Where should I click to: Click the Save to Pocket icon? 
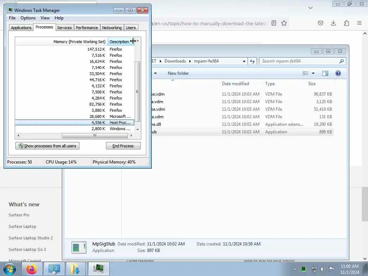(320, 23)
